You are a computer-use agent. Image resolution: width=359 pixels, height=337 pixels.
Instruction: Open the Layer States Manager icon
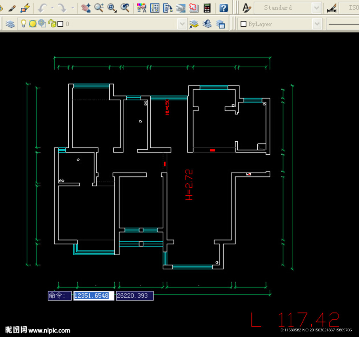coord(220,24)
